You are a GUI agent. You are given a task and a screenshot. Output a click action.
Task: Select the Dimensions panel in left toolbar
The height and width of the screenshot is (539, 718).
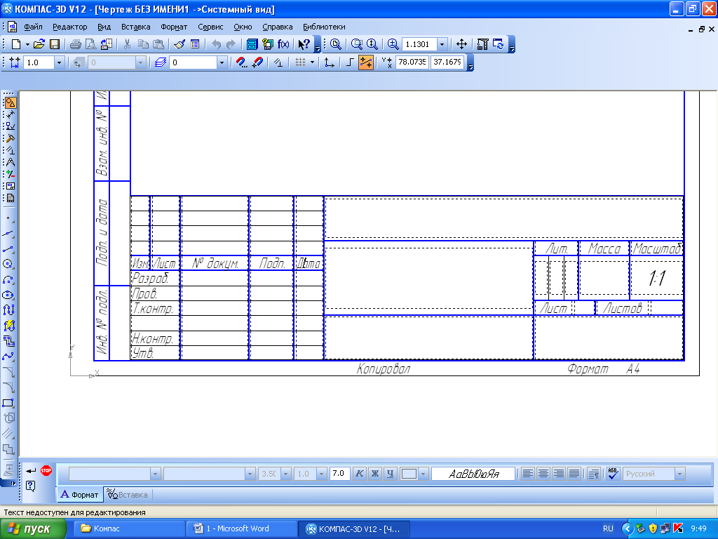point(10,114)
